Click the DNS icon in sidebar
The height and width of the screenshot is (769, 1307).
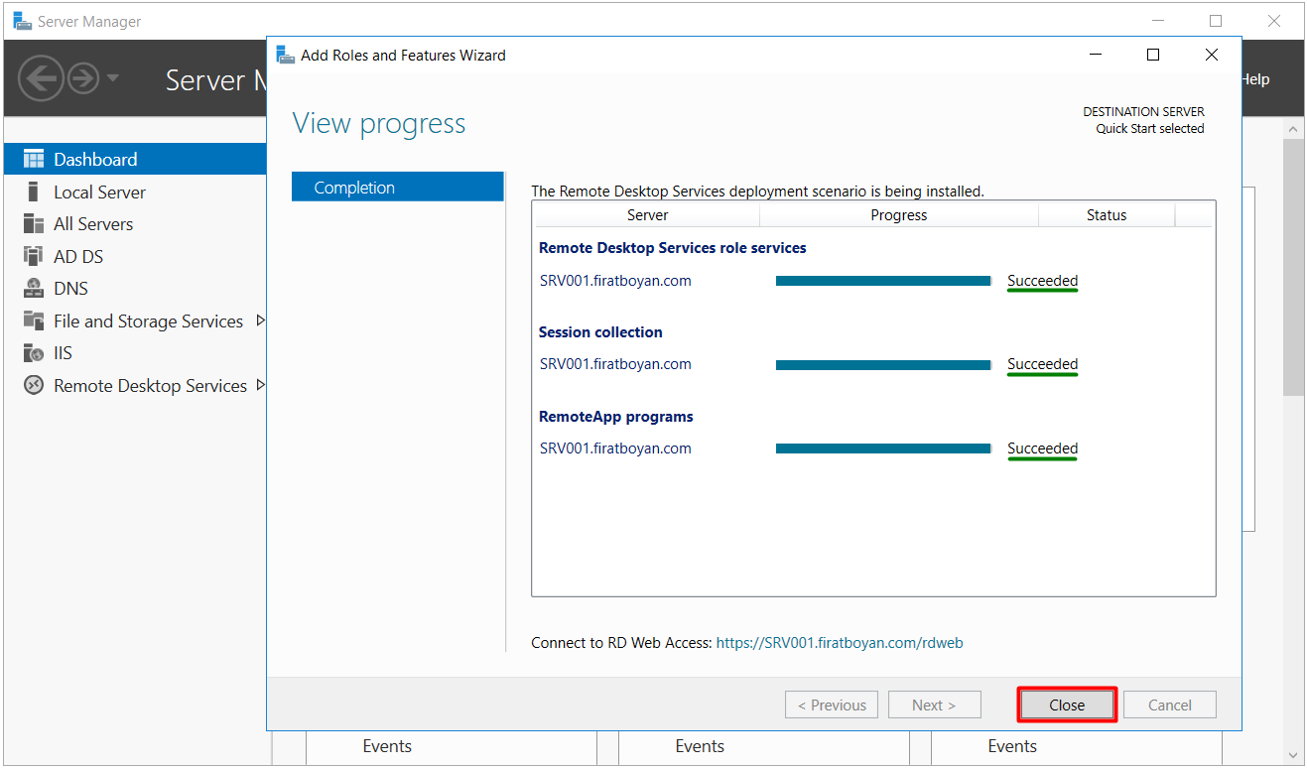pyautogui.click(x=34, y=289)
